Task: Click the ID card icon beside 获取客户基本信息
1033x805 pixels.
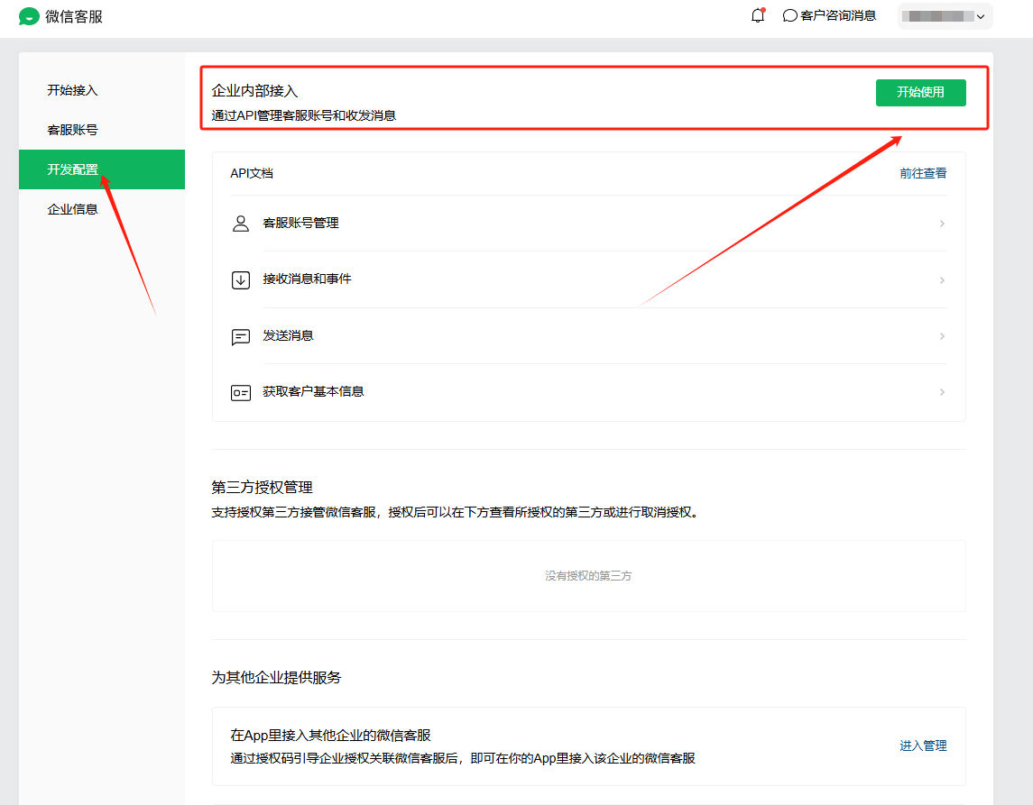Action: (241, 392)
